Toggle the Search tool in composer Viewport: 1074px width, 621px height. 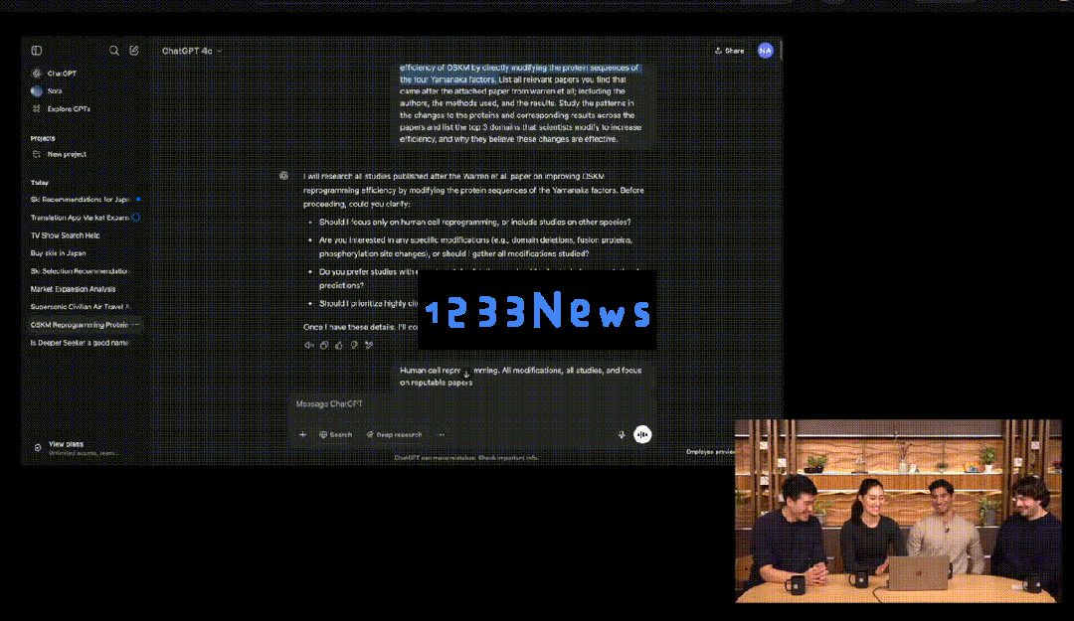[336, 435]
